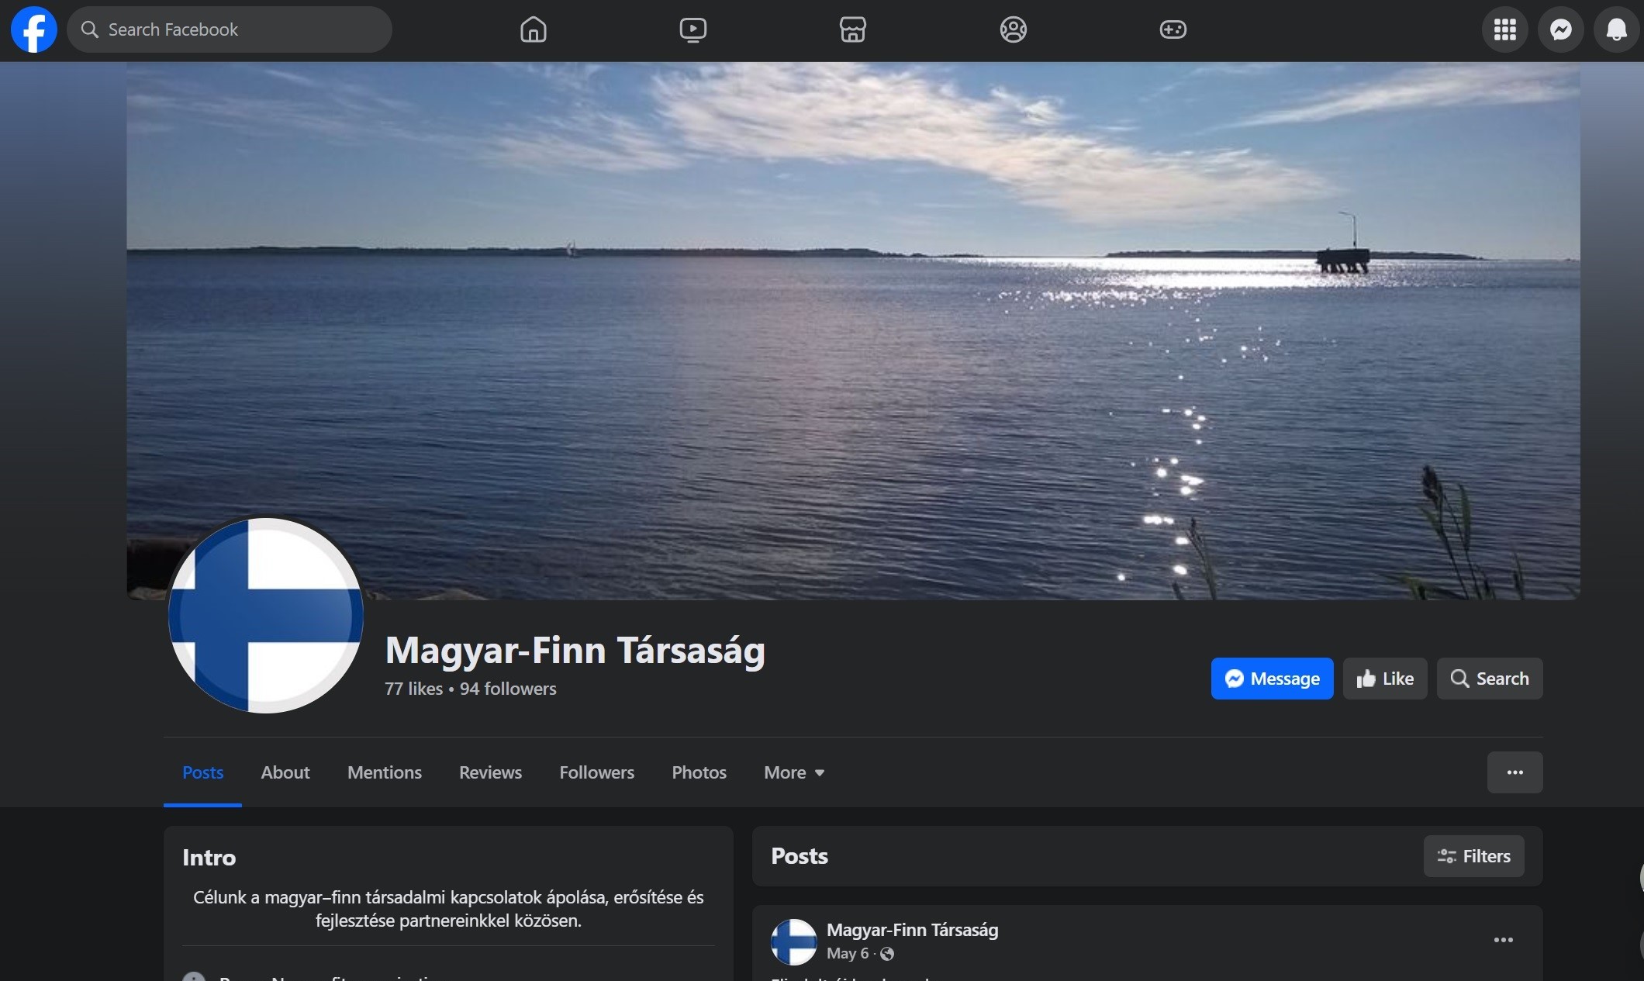Click the Intro heading
1644x981 pixels.
click(x=209, y=858)
